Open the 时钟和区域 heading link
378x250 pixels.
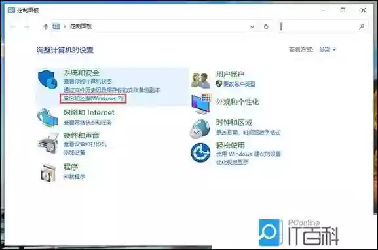pyautogui.click(x=234, y=123)
